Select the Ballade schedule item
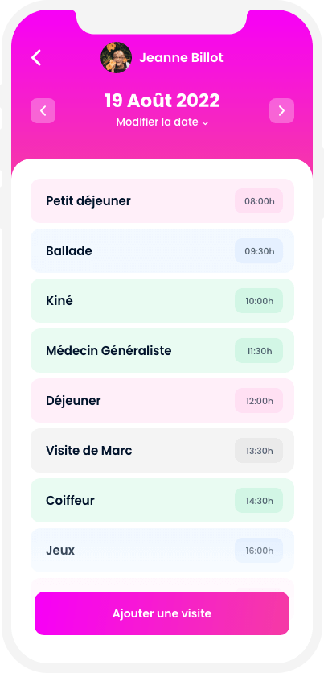This screenshot has width=324, height=673. click(162, 250)
